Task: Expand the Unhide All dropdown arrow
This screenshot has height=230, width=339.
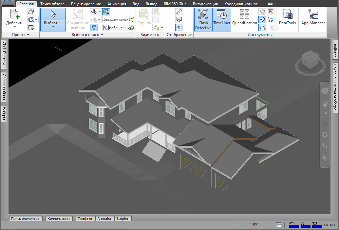Action: [162, 28]
